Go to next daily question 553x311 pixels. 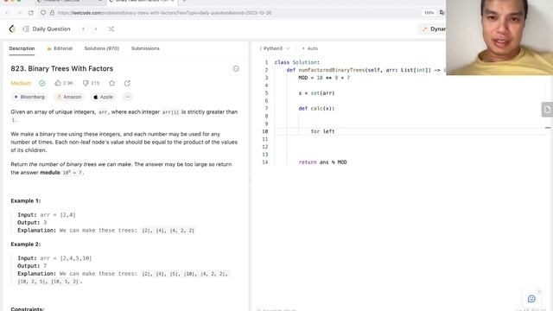pyautogui.click(x=96, y=29)
